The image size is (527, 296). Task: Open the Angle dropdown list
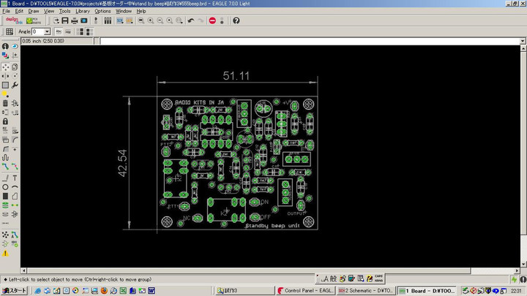(x=47, y=31)
